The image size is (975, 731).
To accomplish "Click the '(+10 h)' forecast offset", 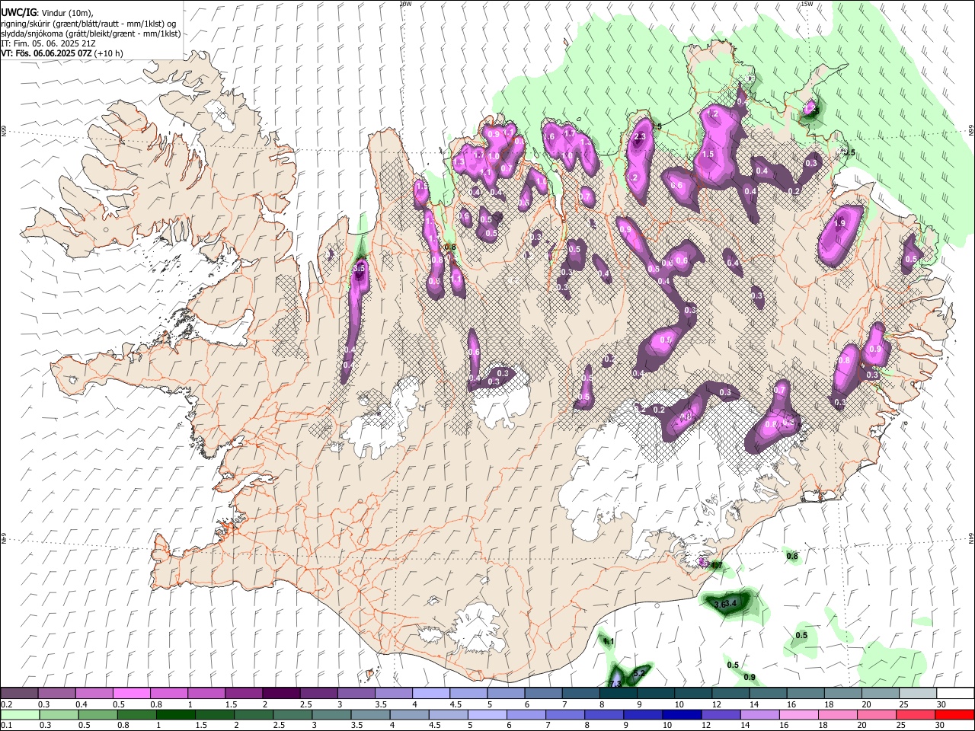I will pyautogui.click(x=110, y=53).
